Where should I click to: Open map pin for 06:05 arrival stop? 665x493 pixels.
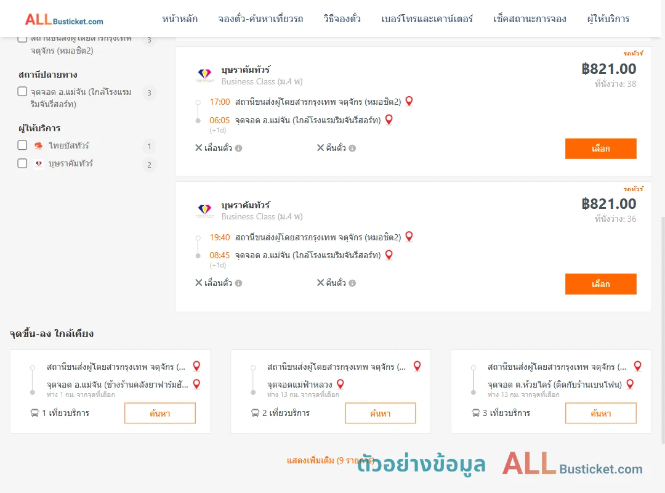(x=389, y=120)
